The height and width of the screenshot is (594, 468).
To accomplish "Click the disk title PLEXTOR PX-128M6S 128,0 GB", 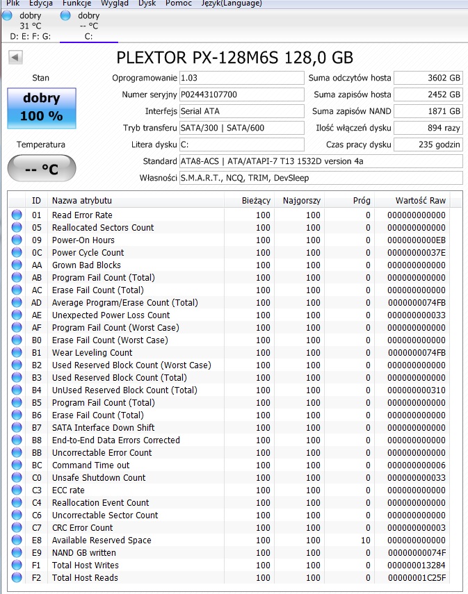I will click(x=235, y=58).
